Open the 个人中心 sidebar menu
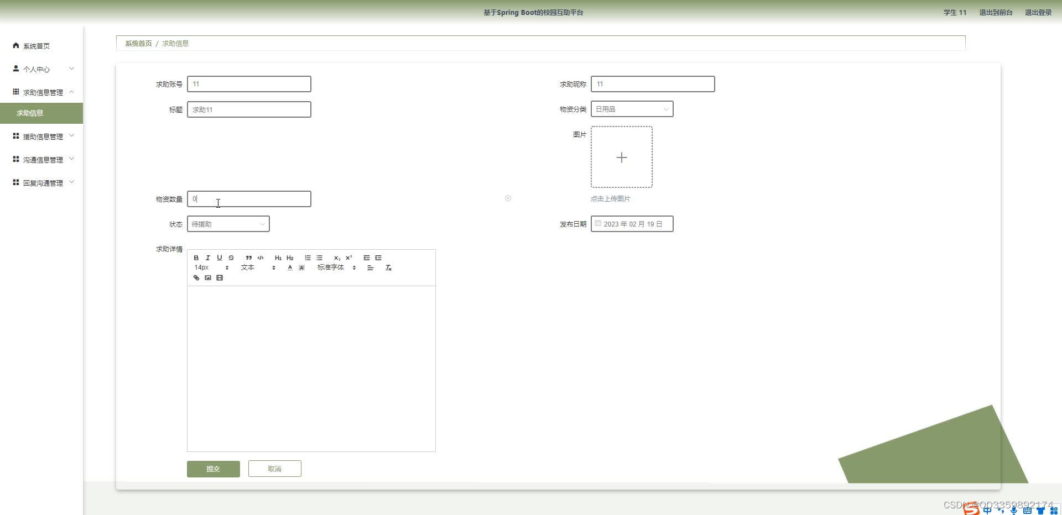 [41, 69]
